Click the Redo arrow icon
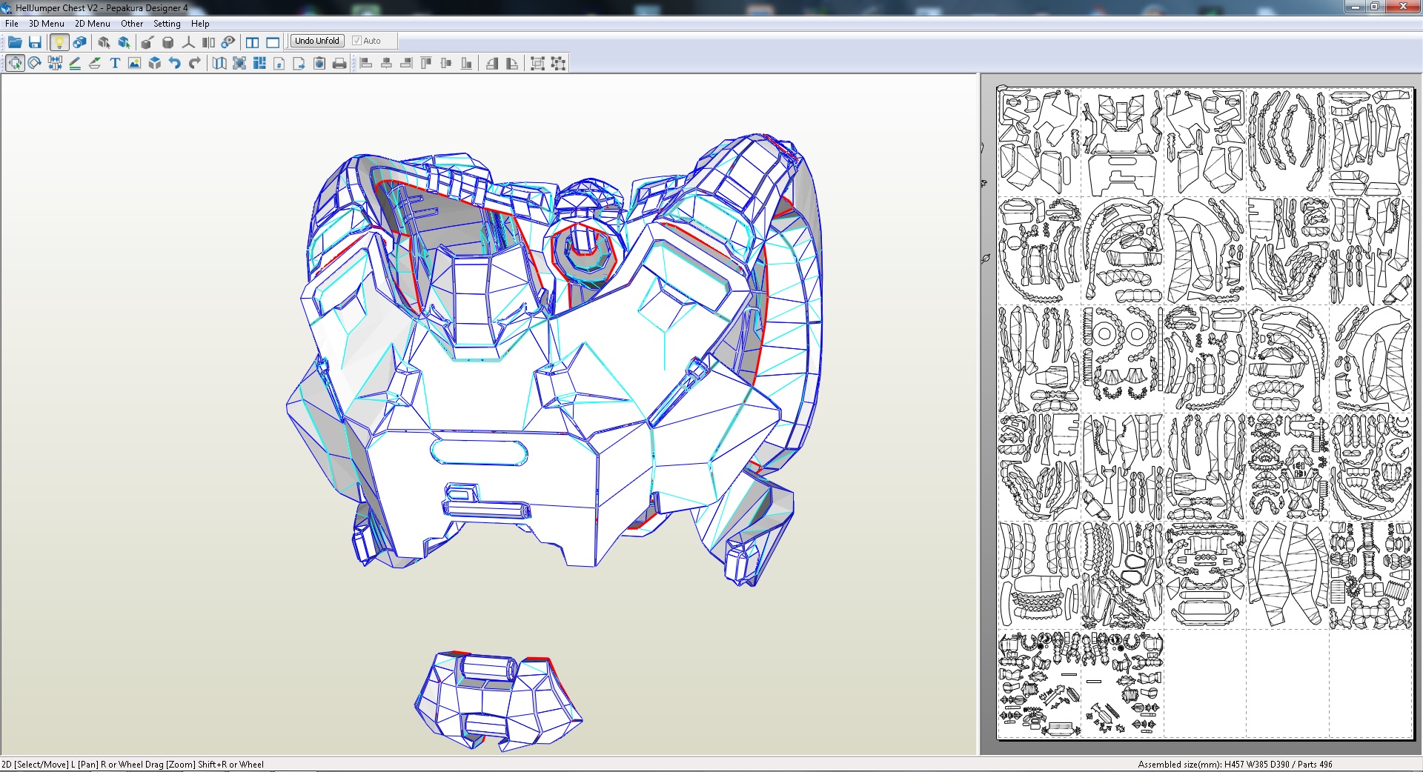This screenshot has height=772, width=1423. [x=195, y=64]
